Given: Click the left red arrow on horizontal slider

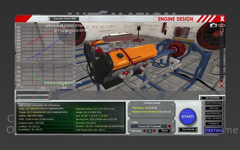Looking at the screenshot, I should tap(18, 97).
